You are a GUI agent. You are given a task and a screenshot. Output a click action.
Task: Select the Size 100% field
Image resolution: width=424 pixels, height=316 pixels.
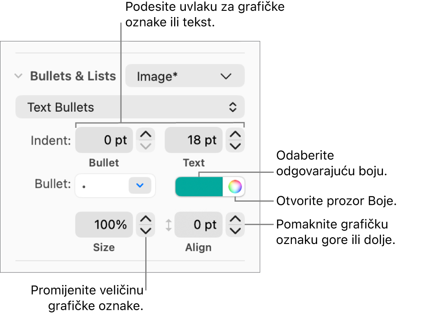[104, 225]
